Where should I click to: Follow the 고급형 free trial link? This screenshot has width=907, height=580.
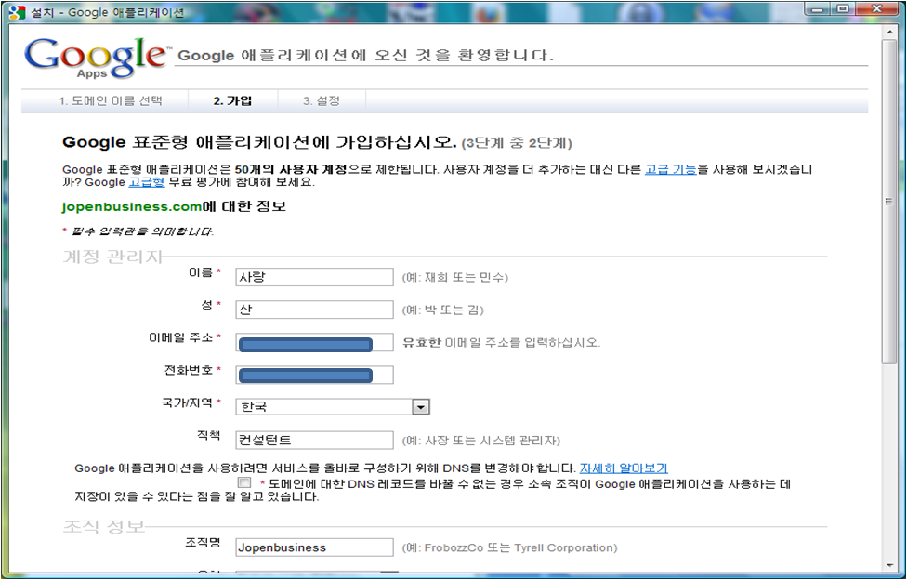coord(146,182)
